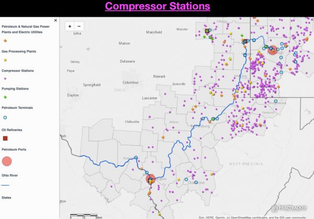314x219 pixels.
Task: Click the yellow square Gas Processing Plants icon
Action: coord(5,61)
